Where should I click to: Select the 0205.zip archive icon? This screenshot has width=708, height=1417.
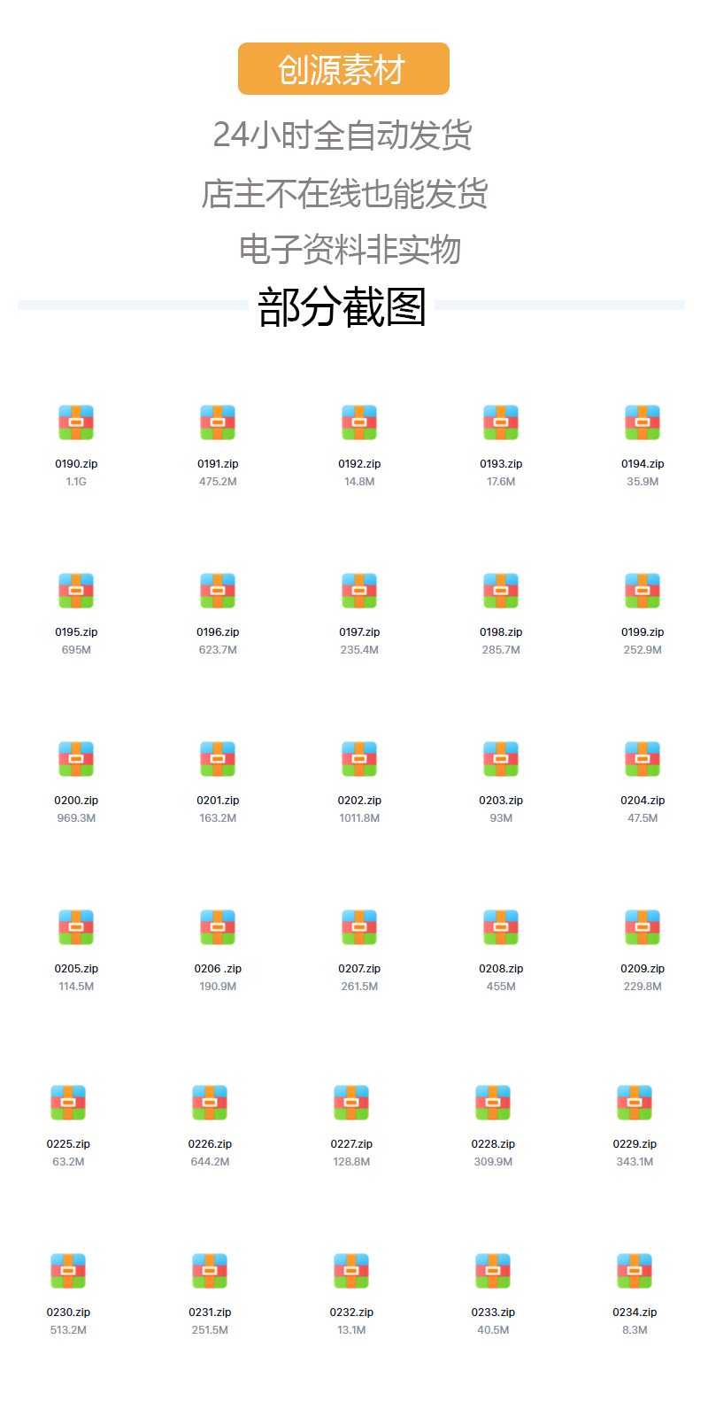pyautogui.click(x=76, y=927)
